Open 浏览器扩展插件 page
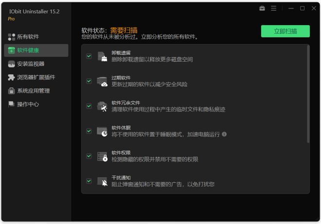 pyautogui.click(x=36, y=77)
